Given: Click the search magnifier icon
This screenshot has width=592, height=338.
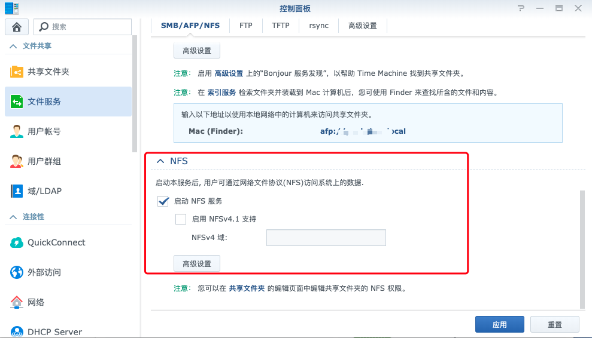Looking at the screenshot, I should (44, 27).
